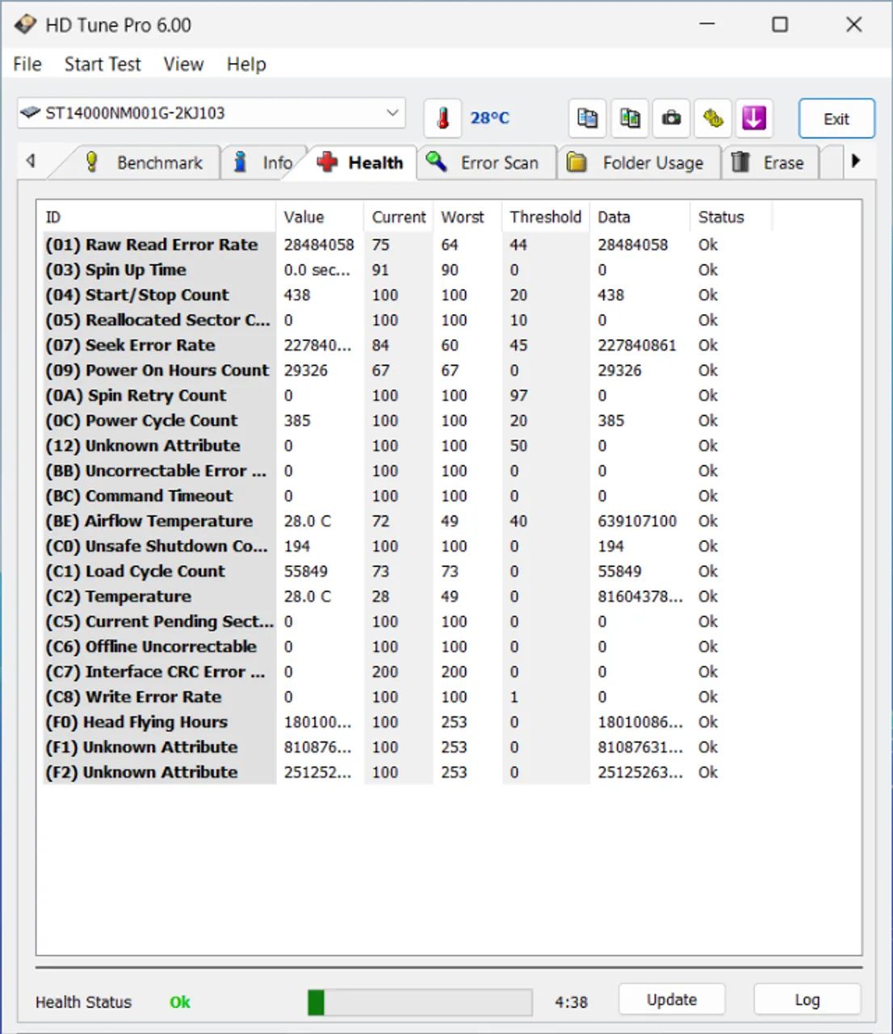Viewport: 893px width, 1034px height.
Task: Open the Start Test menu
Action: click(103, 64)
